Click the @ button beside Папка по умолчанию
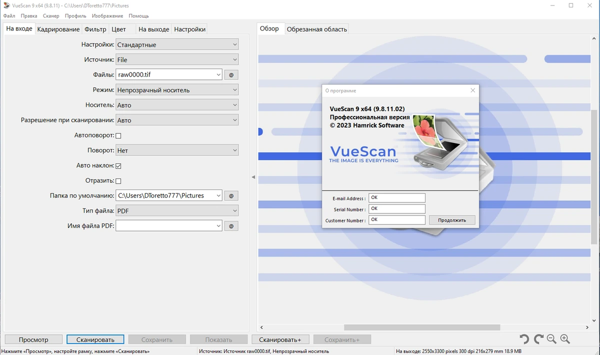600x355 pixels. point(231,195)
